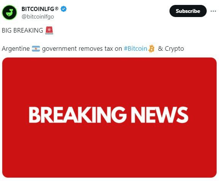Screen dimensions: 220x181
Task: Open the three-dot more options menu
Action: point(213,11)
